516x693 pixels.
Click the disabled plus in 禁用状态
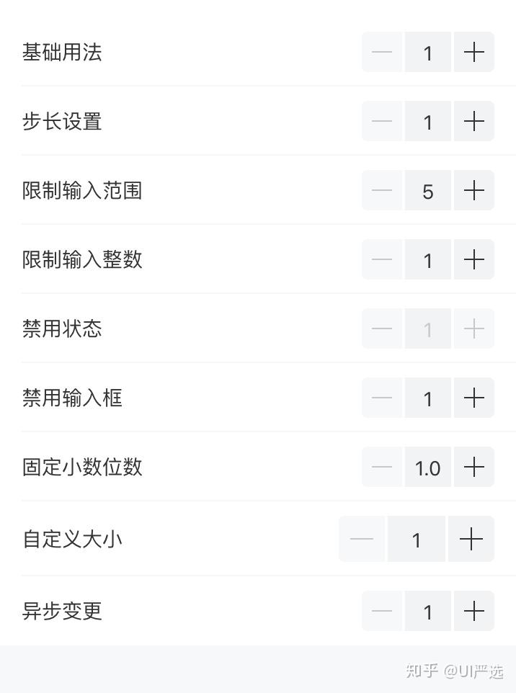click(x=473, y=328)
